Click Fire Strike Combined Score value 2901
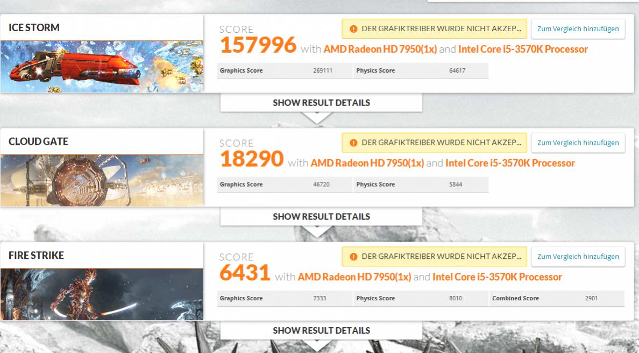The image size is (639, 353). point(591,298)
